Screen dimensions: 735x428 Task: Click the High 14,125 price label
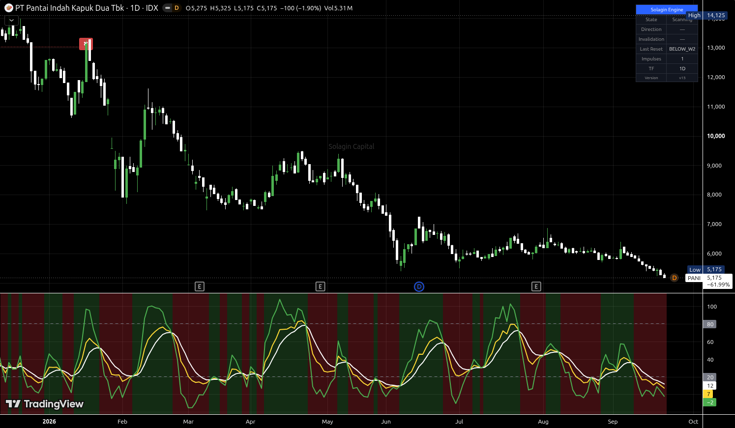click(706, 15)
